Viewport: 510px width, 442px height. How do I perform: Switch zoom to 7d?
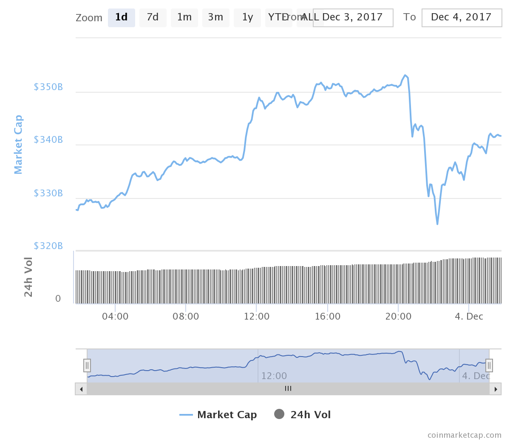[153, 18]
